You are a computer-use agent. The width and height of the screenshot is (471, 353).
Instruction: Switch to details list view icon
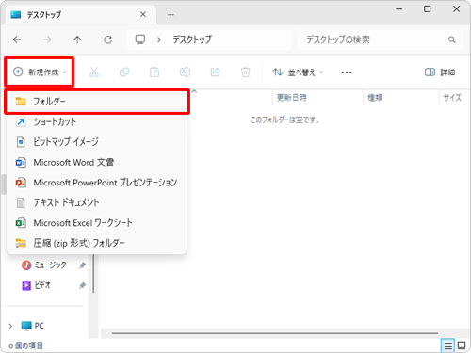pos(448,345)
